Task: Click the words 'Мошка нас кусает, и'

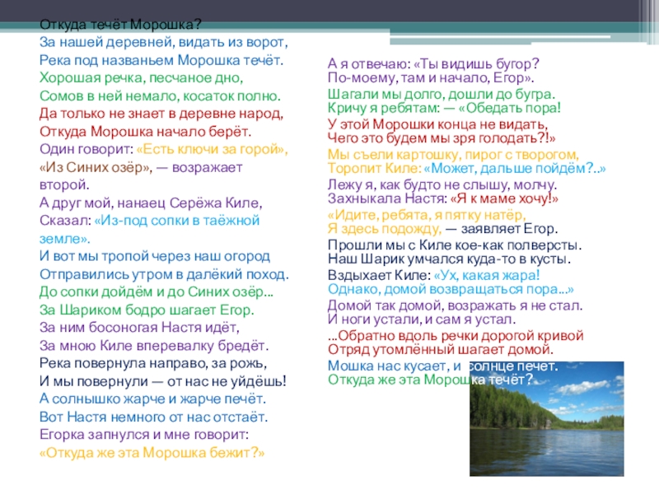Action: pos(395,366)
